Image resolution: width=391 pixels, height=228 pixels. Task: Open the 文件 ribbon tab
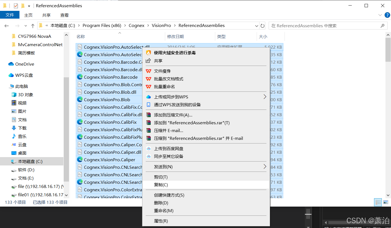(10, 15)
